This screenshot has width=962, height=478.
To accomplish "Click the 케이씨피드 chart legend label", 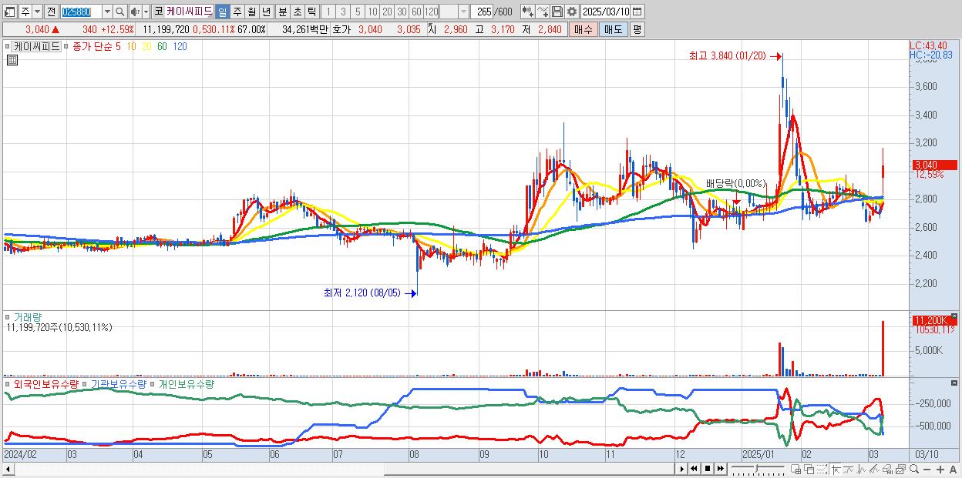I will click(37, 46).
